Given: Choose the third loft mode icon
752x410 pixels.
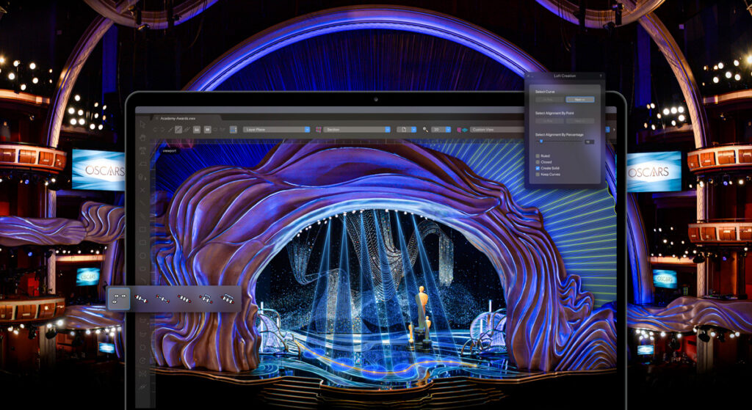Looking at the screenshot, I should pyautogui.click(x=162, y=299).
